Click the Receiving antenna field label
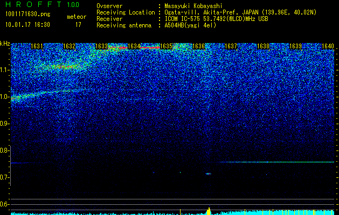The image size is (339, 215). (124, 25)
